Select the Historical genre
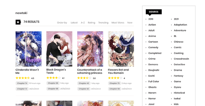This screenshot has width=205, height=106. [179, 93]
